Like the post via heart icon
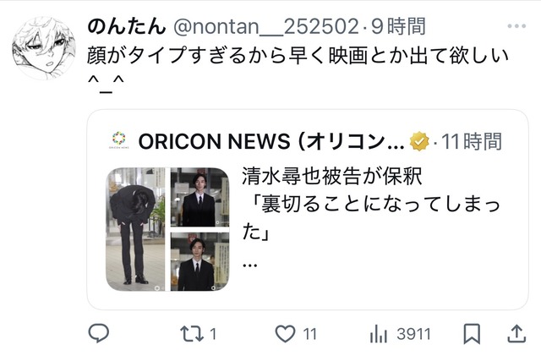The image size is (541, 361). pos(285,334)
